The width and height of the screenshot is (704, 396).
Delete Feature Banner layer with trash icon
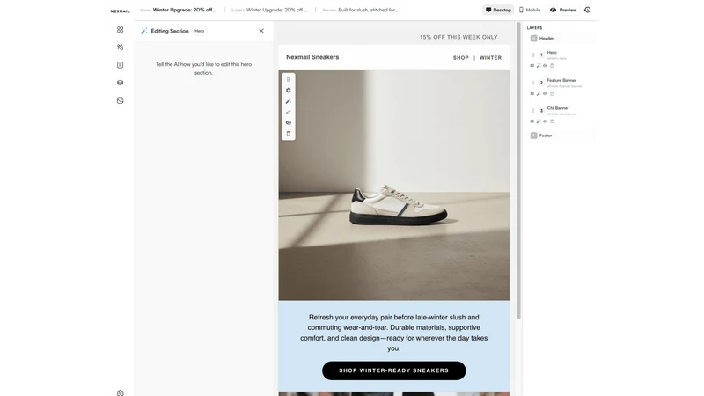[x=552, y=93]
